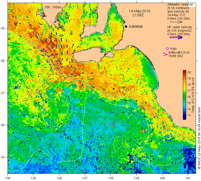
Task: Click the black altimetric velocity scale arrow
Action: point(176,22)
